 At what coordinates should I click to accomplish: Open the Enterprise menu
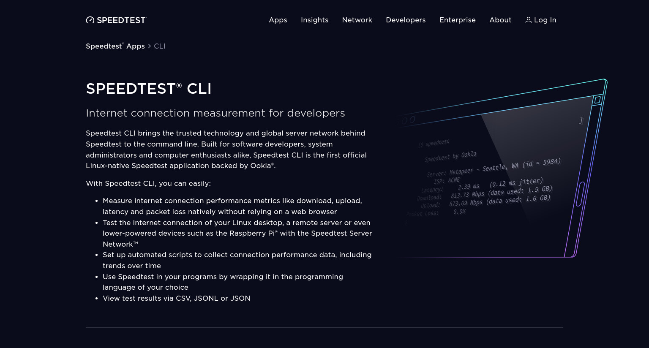click(458, 20)
